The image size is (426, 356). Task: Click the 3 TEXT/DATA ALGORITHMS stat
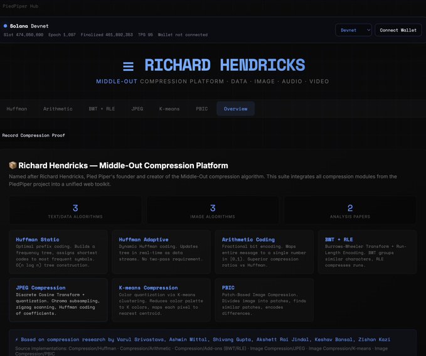[x=75, y=210]
